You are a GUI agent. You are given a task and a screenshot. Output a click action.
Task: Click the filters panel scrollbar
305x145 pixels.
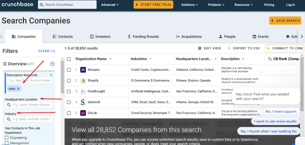click(x=62, y=77)
